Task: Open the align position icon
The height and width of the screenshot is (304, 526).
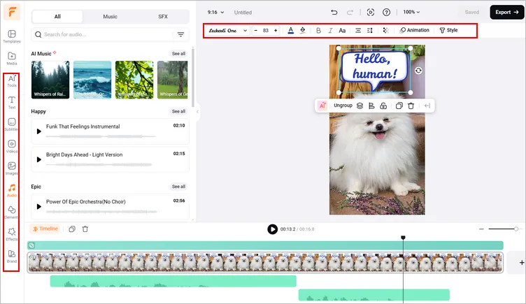Action: click(371, 106)
